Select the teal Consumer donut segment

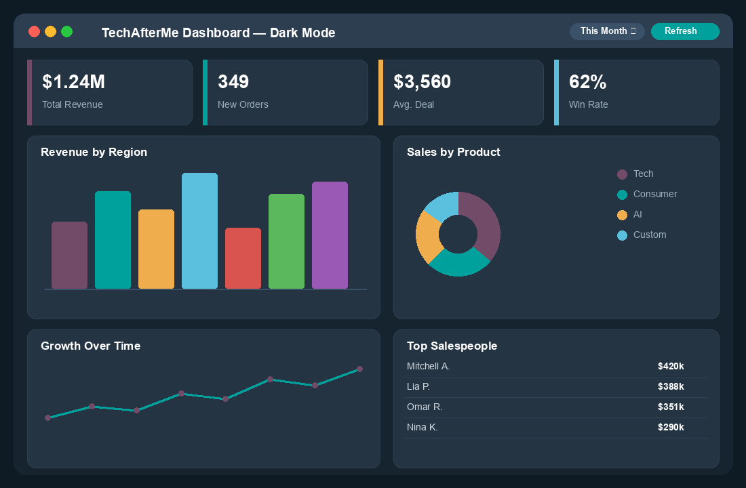[458, 264]
